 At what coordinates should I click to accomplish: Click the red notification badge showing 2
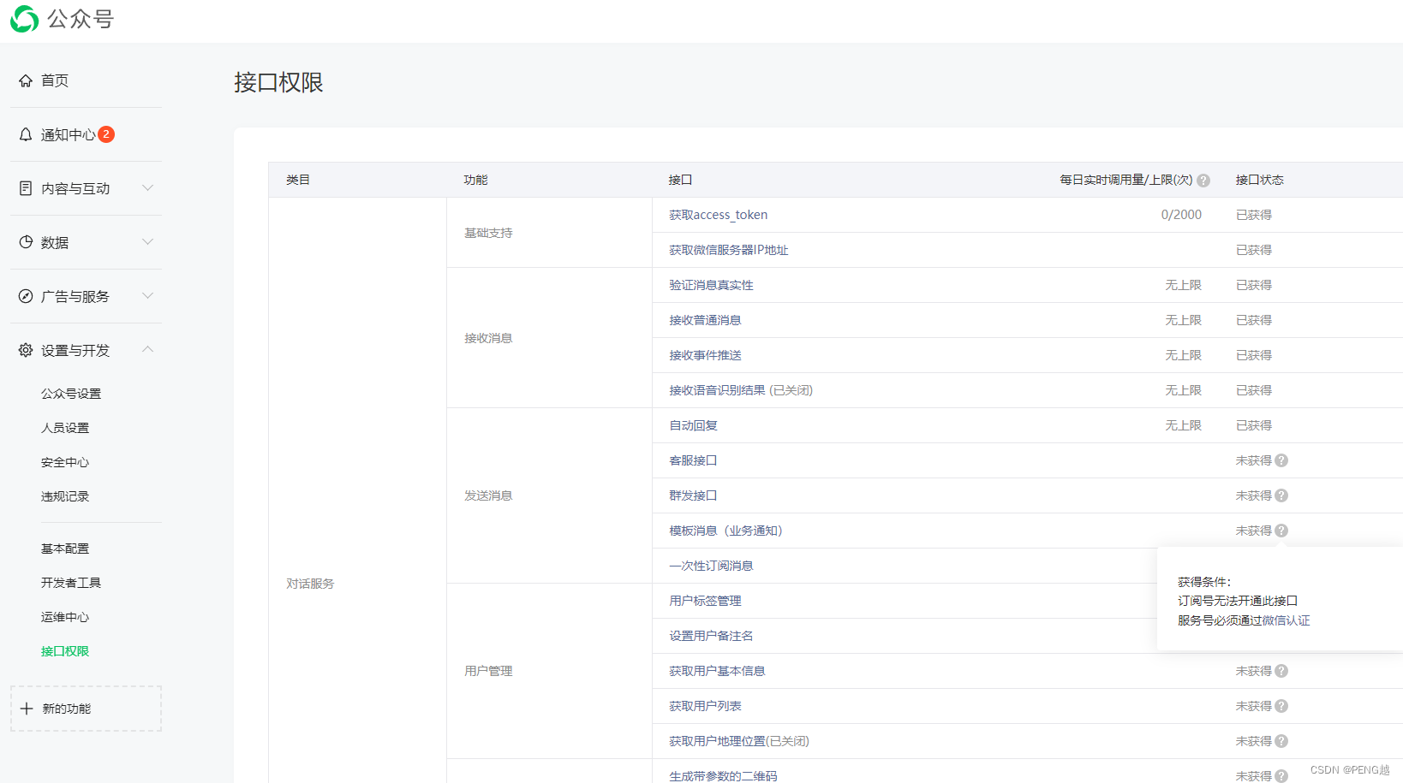[x=106, y=134]
